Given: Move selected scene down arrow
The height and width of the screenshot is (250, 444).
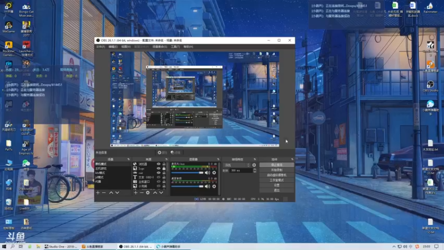Looking at the screenshot, I should coord(117,193).
